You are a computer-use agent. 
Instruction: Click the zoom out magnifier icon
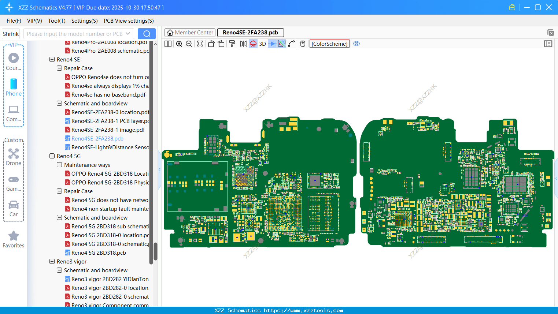(189, 44)
